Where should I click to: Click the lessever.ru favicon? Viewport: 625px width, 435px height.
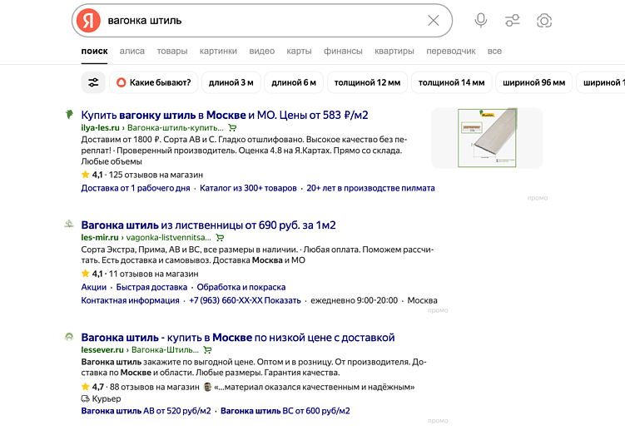coord(69,337)
